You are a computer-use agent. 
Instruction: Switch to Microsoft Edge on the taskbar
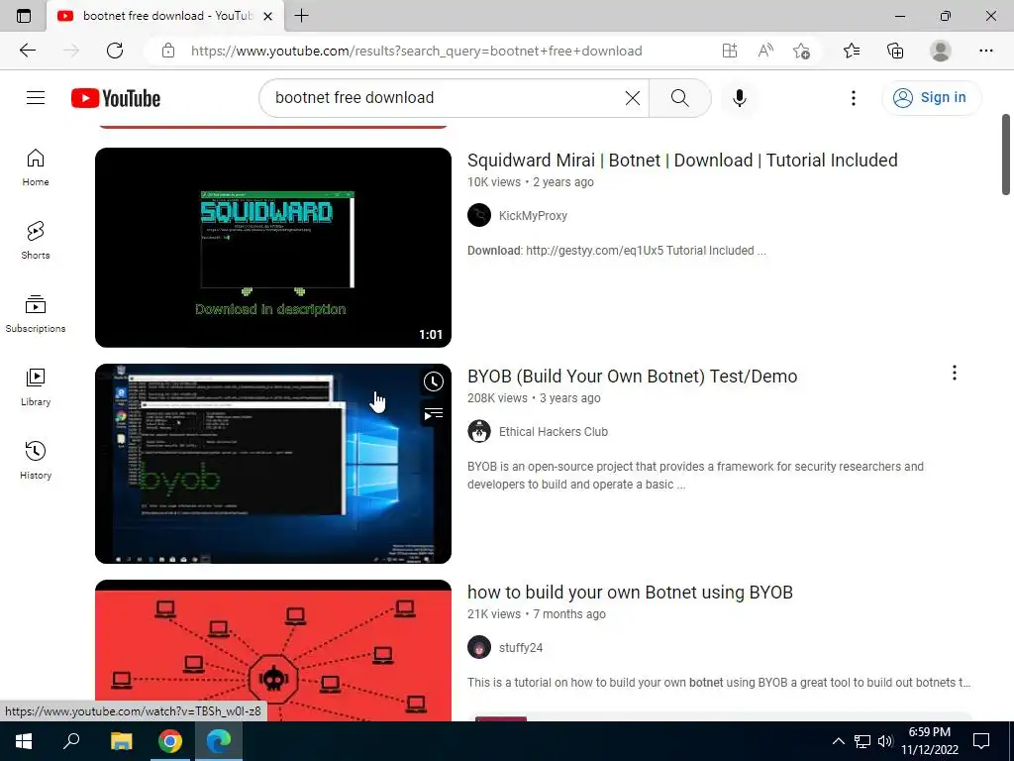click(219, 741)
